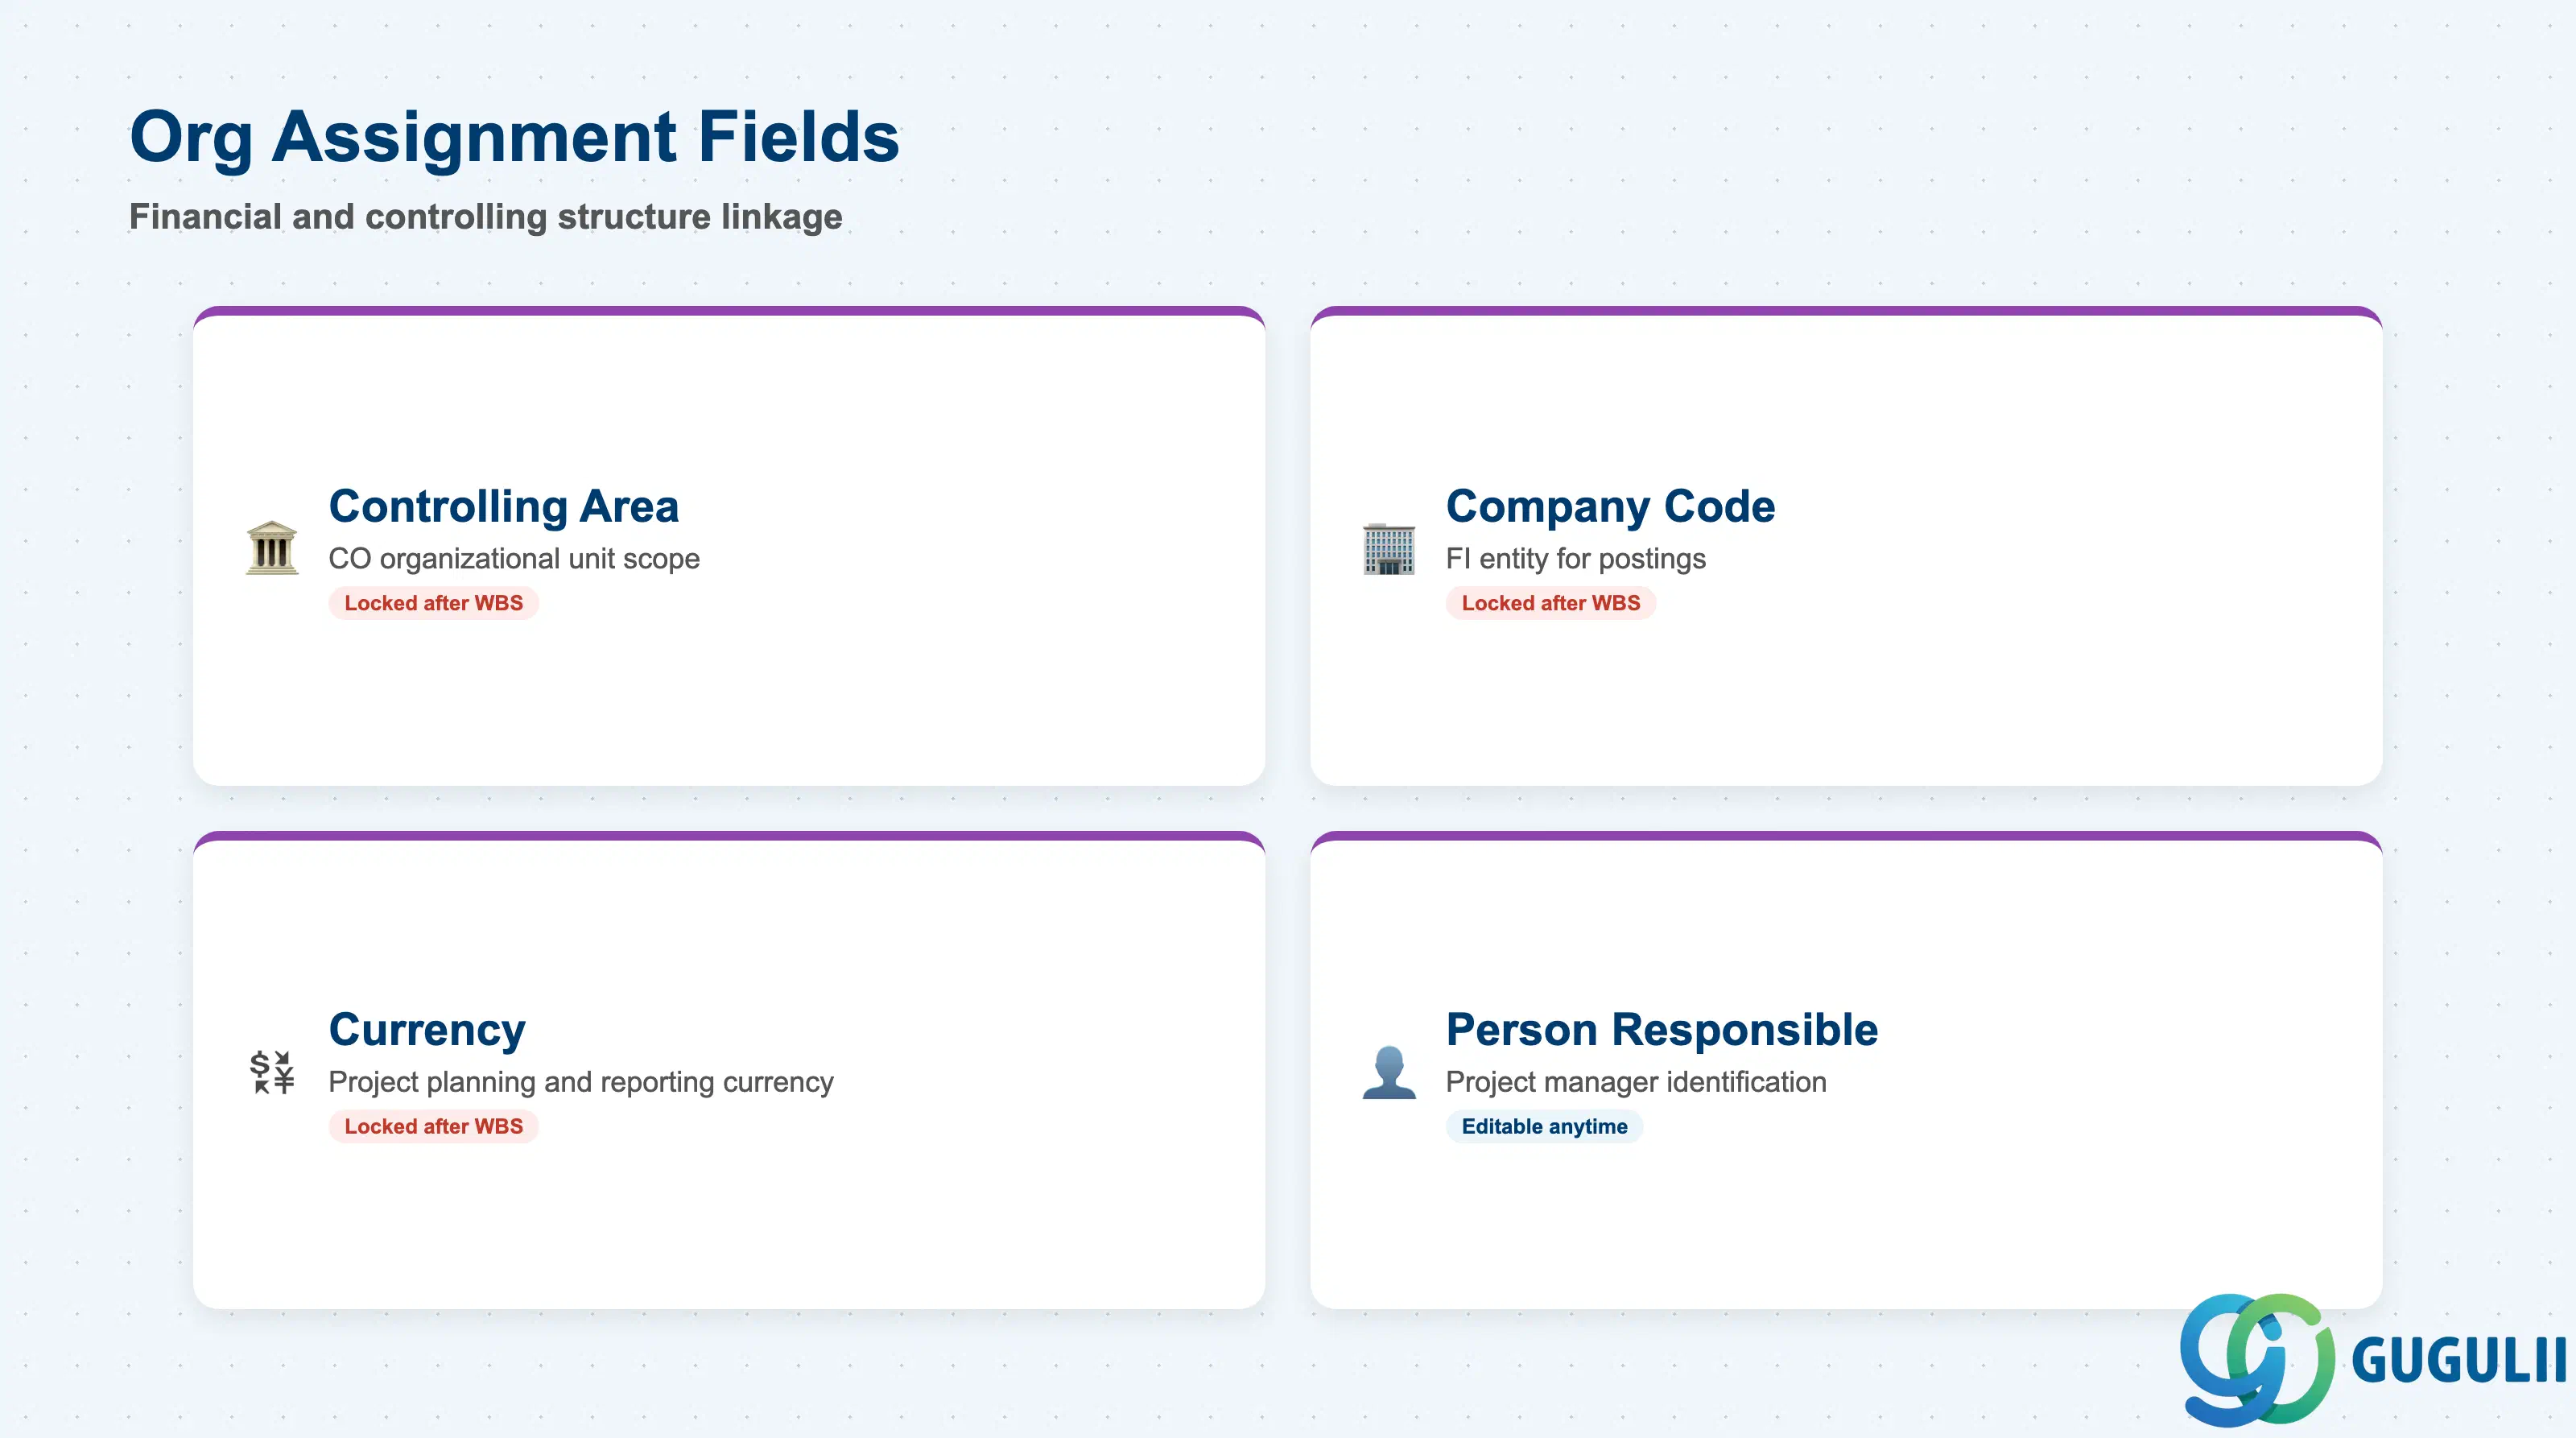
Task: Select the Person Responsible heading
Action: 1662,1030
